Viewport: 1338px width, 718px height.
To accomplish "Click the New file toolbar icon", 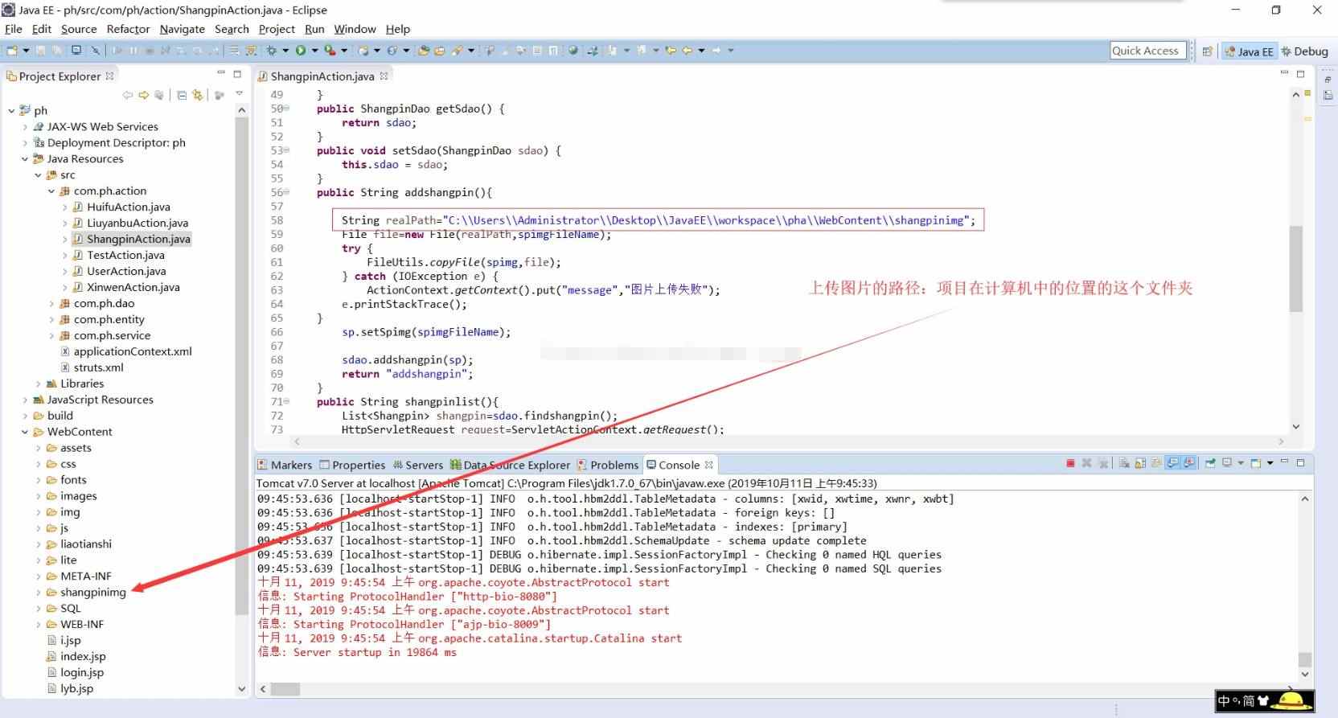I will tap(12, 50).
